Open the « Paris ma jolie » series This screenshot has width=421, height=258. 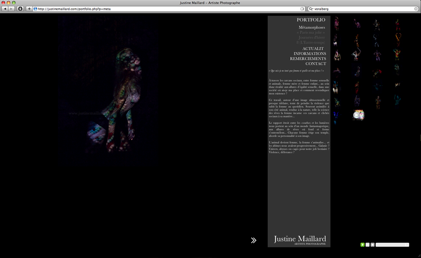coord(310,33)
